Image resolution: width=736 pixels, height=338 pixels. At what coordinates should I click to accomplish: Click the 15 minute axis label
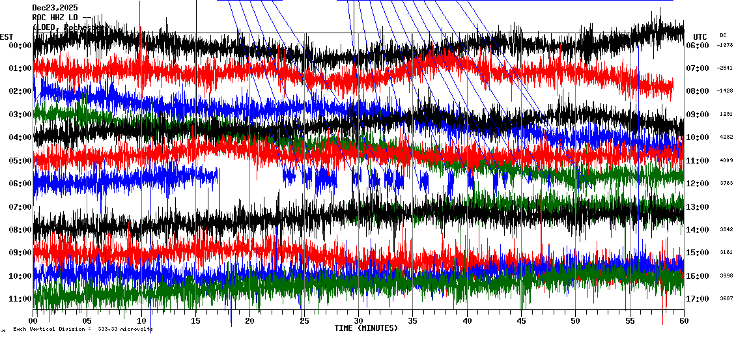coord(195,321)
